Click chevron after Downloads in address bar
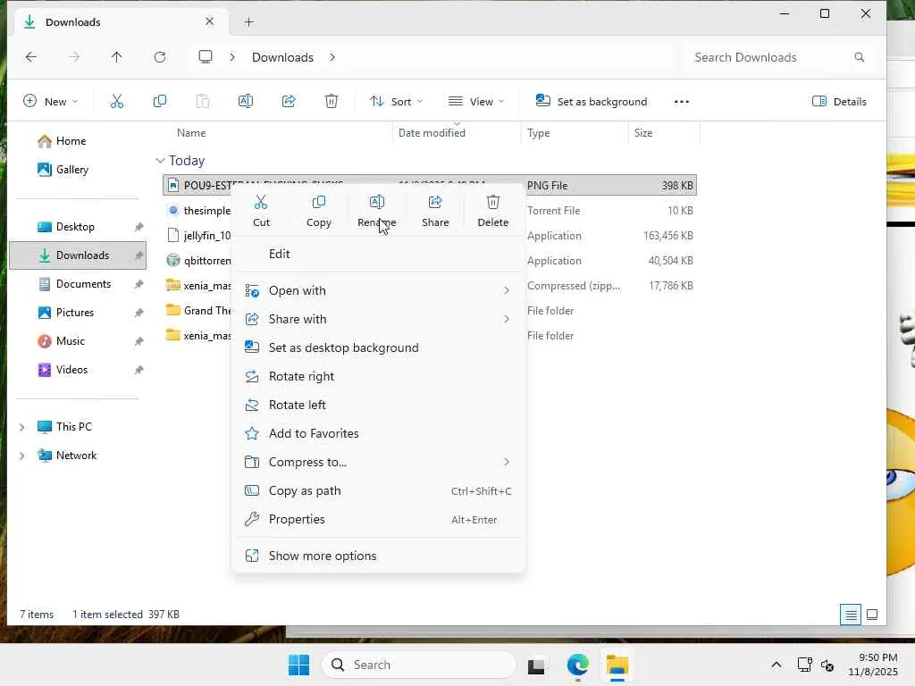 (332, 57)
